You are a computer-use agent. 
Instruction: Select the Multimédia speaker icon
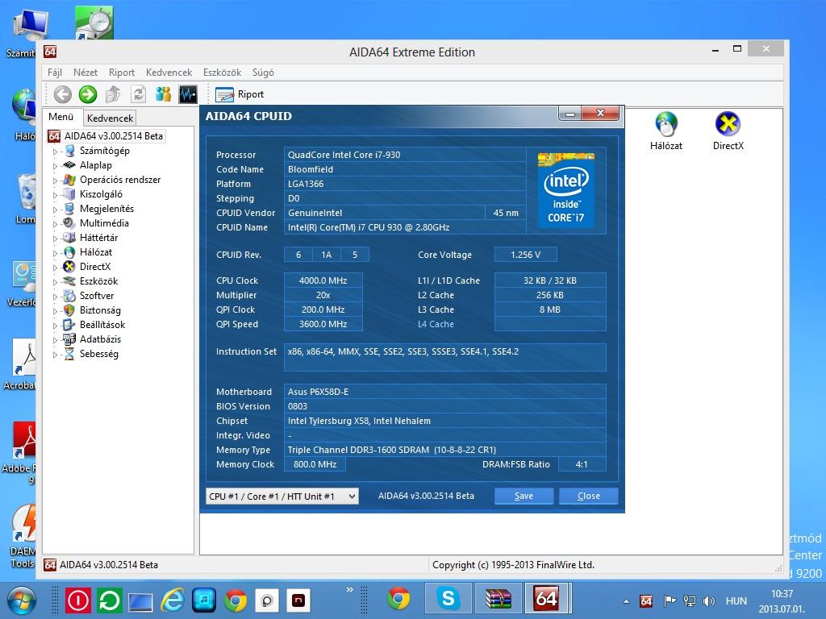69,223
